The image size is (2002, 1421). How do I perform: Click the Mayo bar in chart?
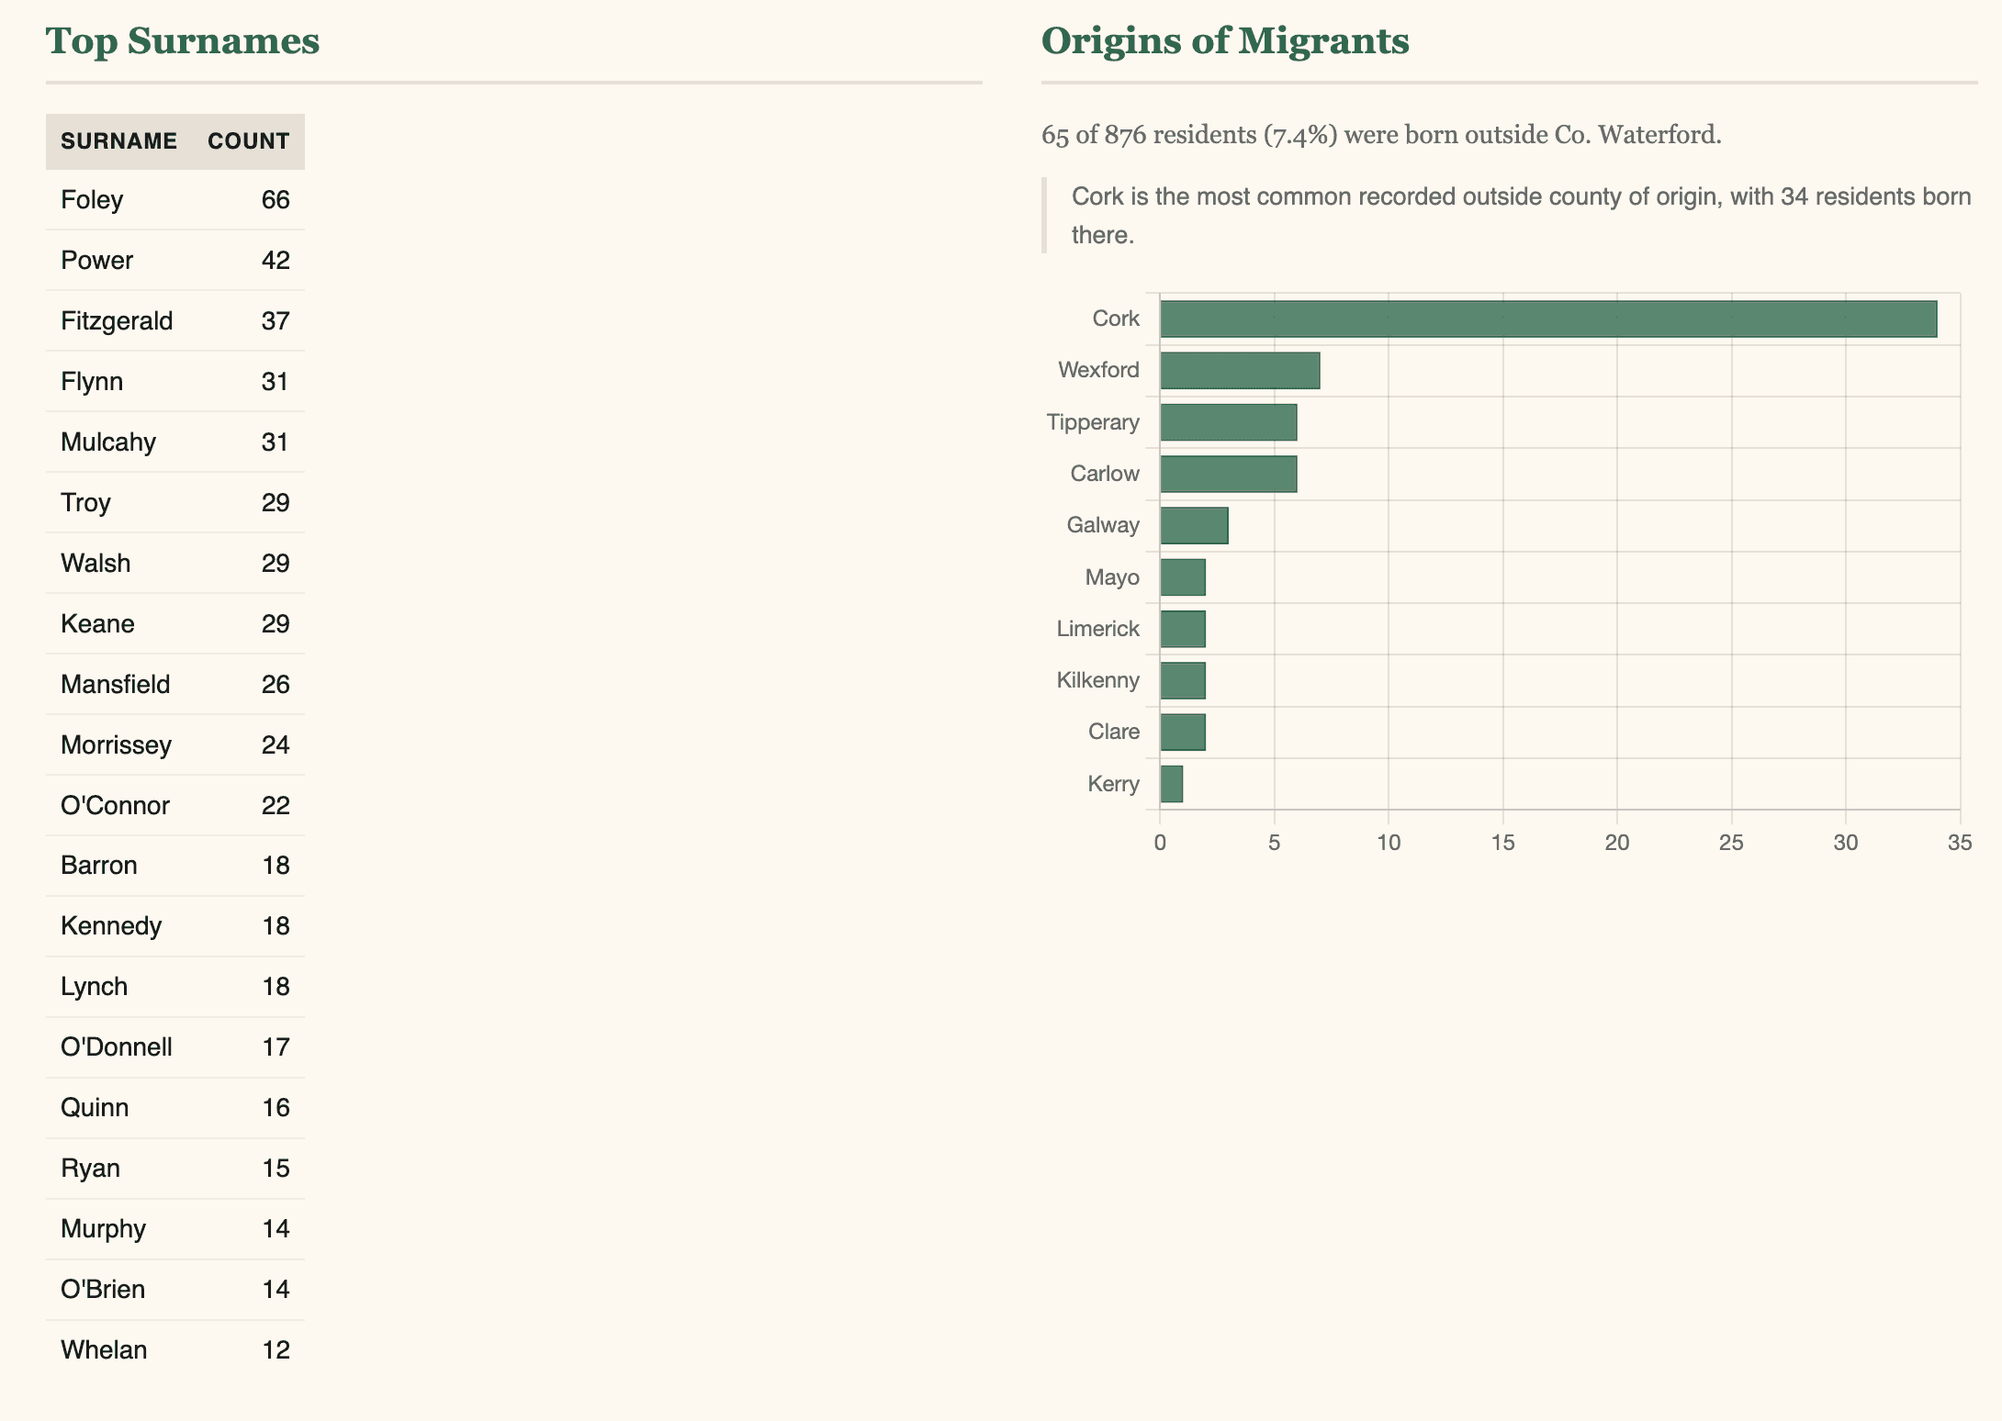click(1183, 577)
